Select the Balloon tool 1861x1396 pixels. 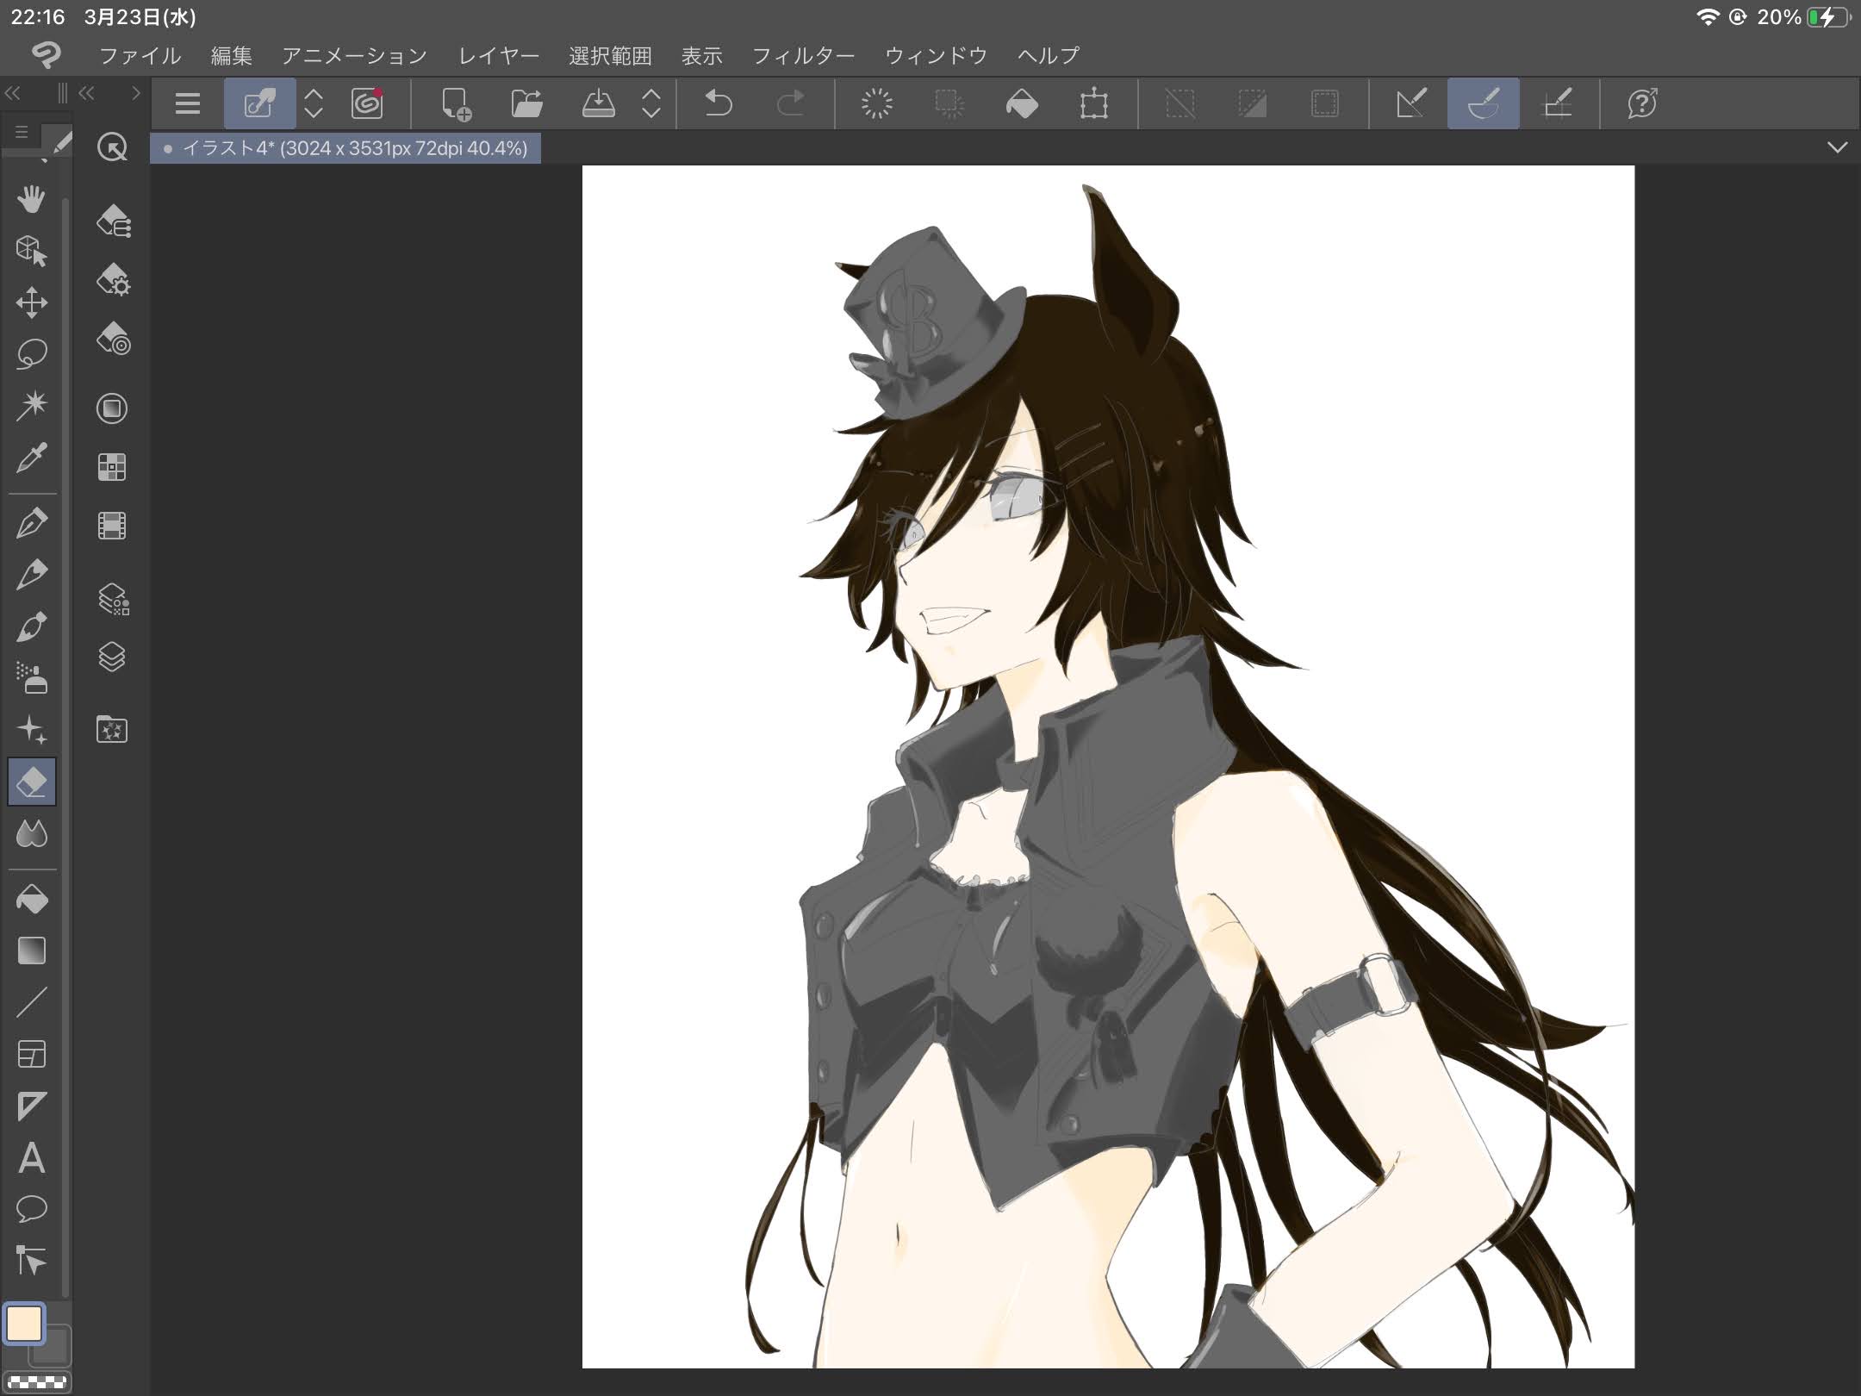(32, 1209)
